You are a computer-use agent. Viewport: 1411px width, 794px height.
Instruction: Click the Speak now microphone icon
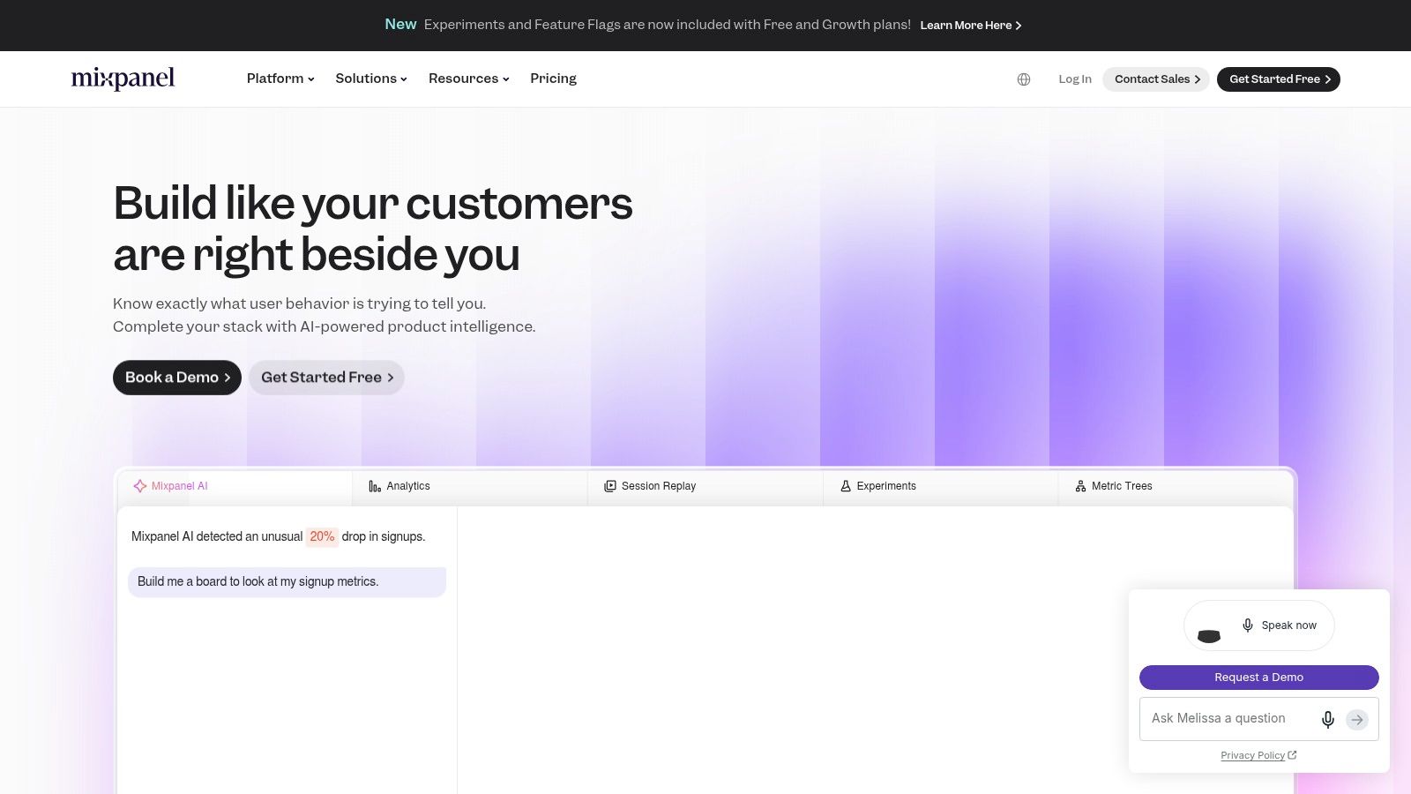click(1248, 625)
